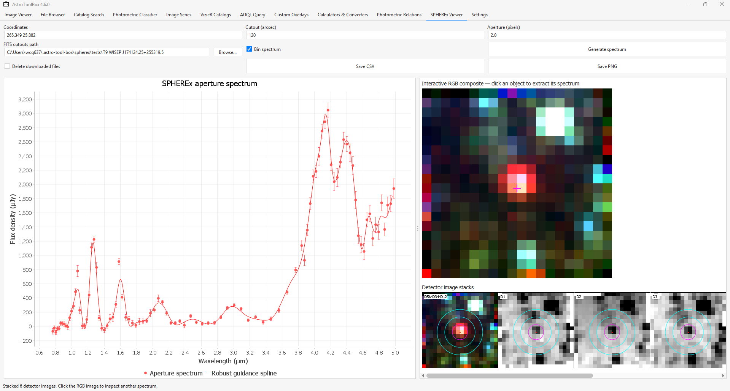
Task: Go to the Photometric Classifier tab
Action: [135, 15]
